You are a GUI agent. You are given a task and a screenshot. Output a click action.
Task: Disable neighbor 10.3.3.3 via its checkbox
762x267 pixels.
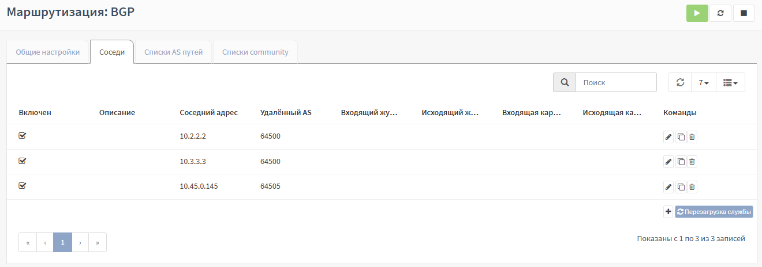(x=23, y=161)
